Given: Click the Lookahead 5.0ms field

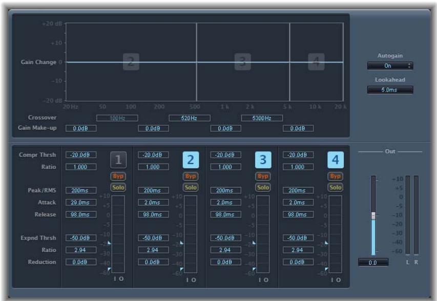Looking at the screenshot, I should (390, 90).
